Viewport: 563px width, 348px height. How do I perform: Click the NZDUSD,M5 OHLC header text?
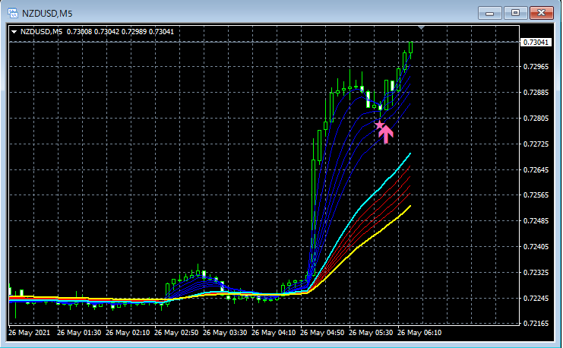[97, 32]
